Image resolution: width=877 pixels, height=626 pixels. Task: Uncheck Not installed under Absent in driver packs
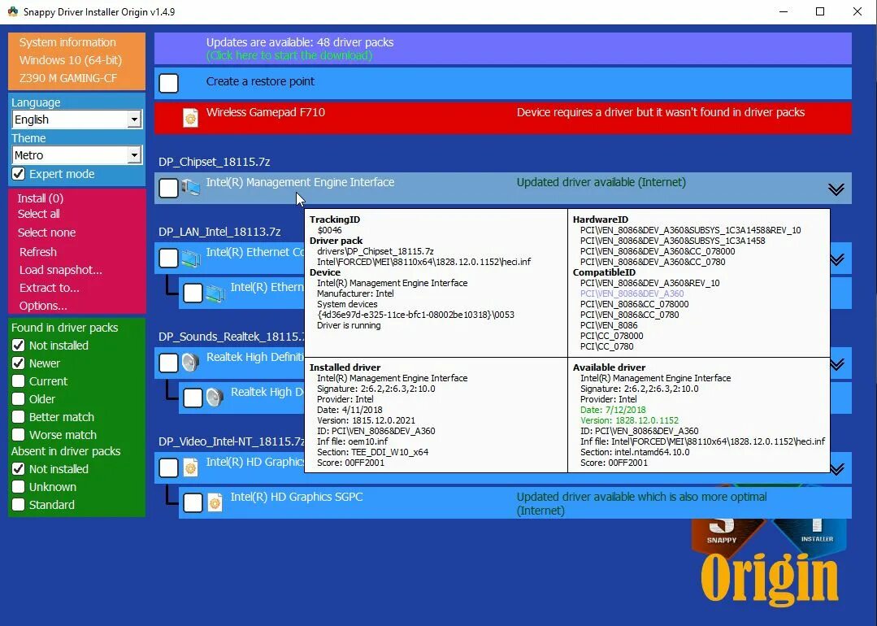[x=19, y=469]
